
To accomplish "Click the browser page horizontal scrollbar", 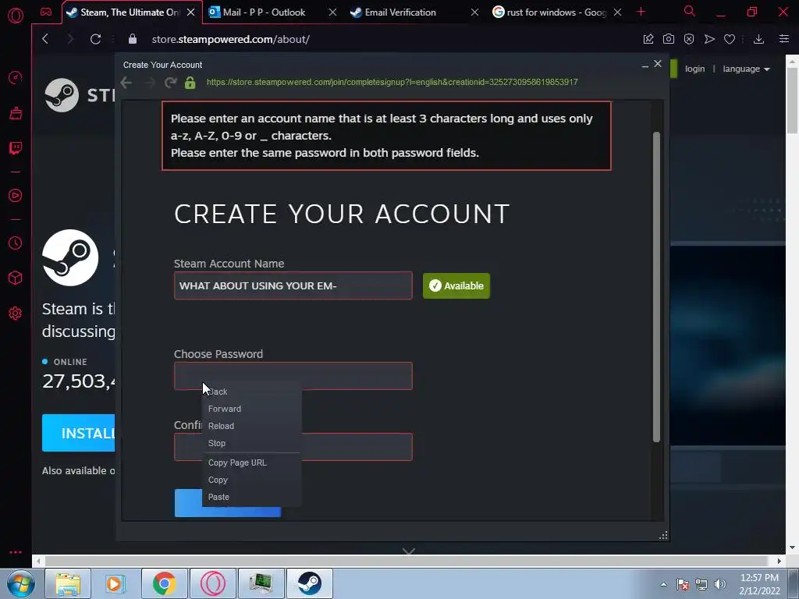I will (406, 561).
